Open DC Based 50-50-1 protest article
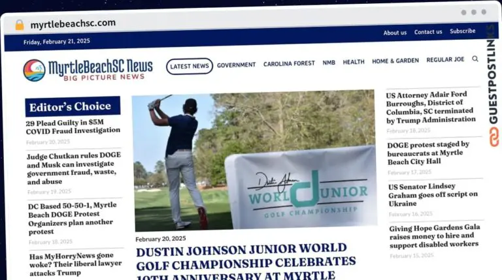The width and height of the screenshot is (502, 280). pyautogui.click(x=73, y=218)
